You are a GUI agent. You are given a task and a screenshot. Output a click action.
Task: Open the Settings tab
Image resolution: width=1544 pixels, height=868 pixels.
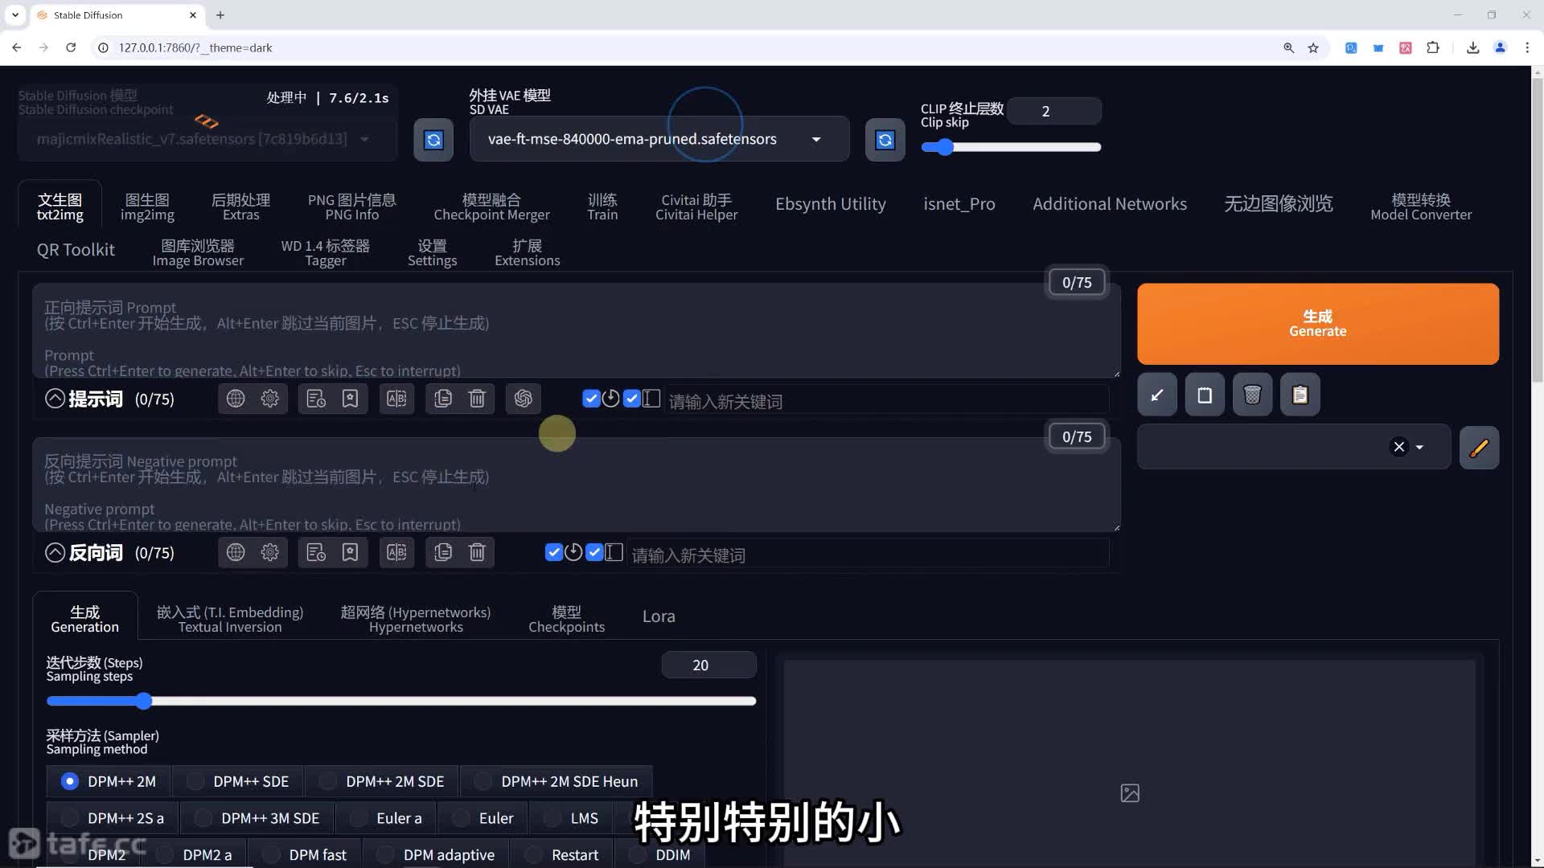(x=432, y=252)
